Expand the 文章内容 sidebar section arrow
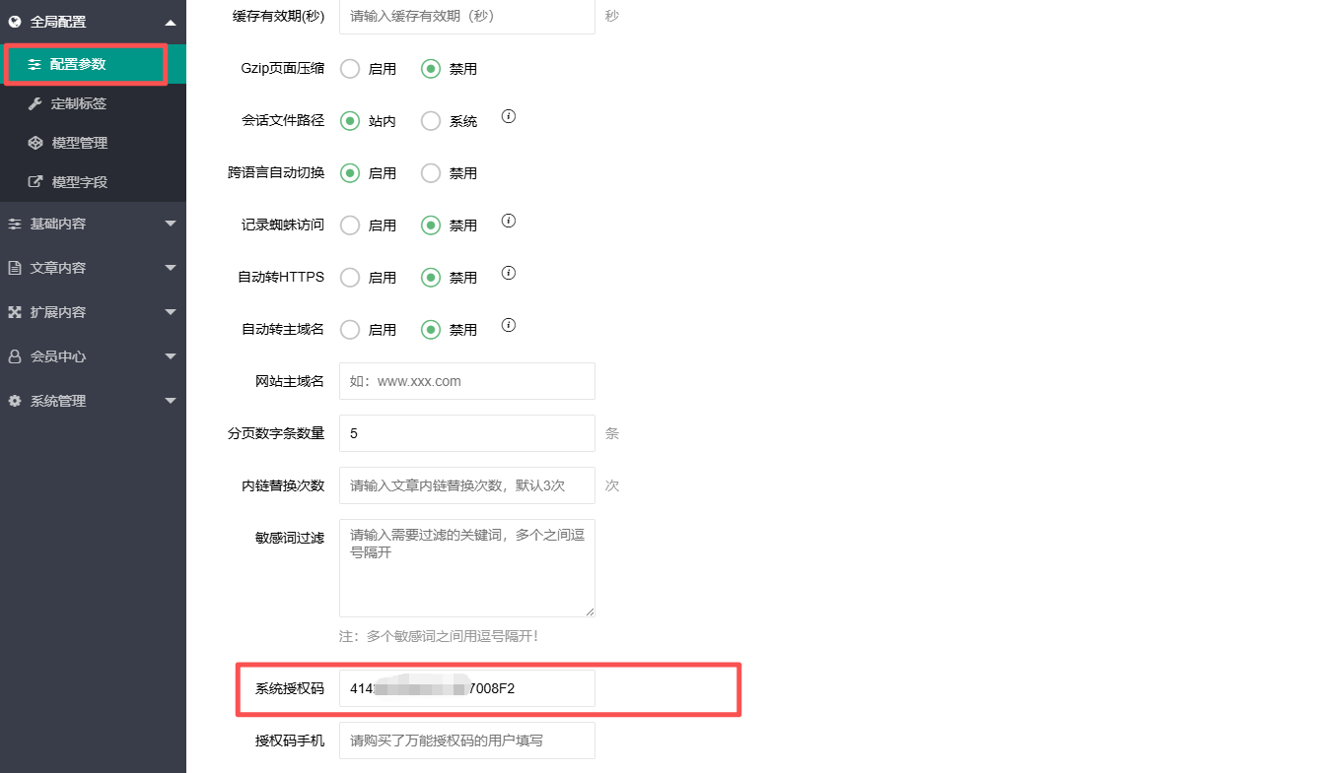1329x773 pixels. [171, 268]
